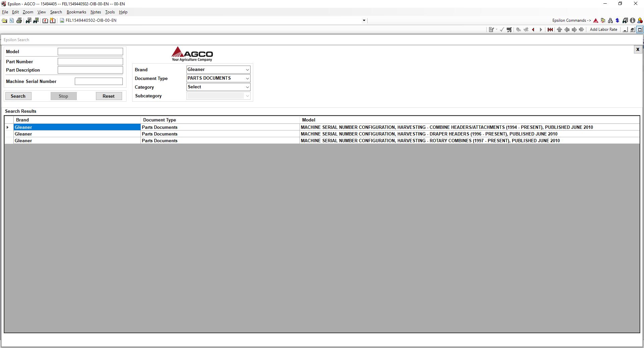This screenshot has width=644, height=348.
Task: Click the grayed history forward icon
Action: click(x=526, y=29)
